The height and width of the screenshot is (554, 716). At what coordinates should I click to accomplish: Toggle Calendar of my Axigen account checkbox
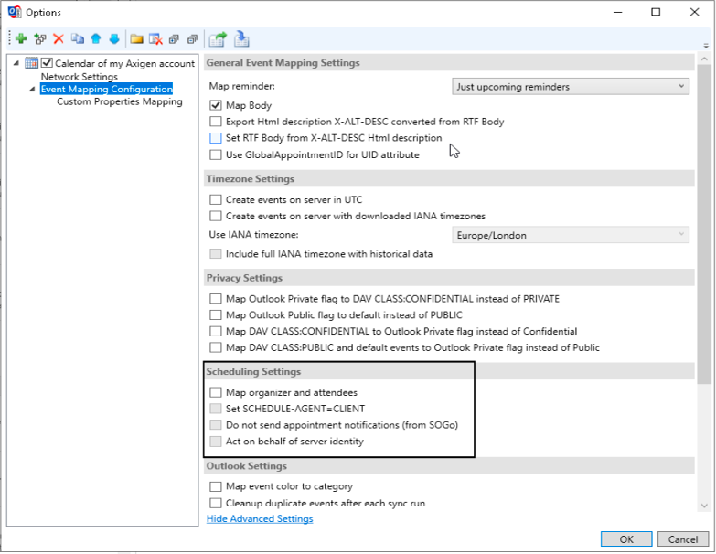[x=47, y=63]
